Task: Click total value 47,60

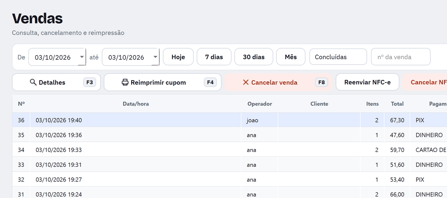Action: (397, 135)
